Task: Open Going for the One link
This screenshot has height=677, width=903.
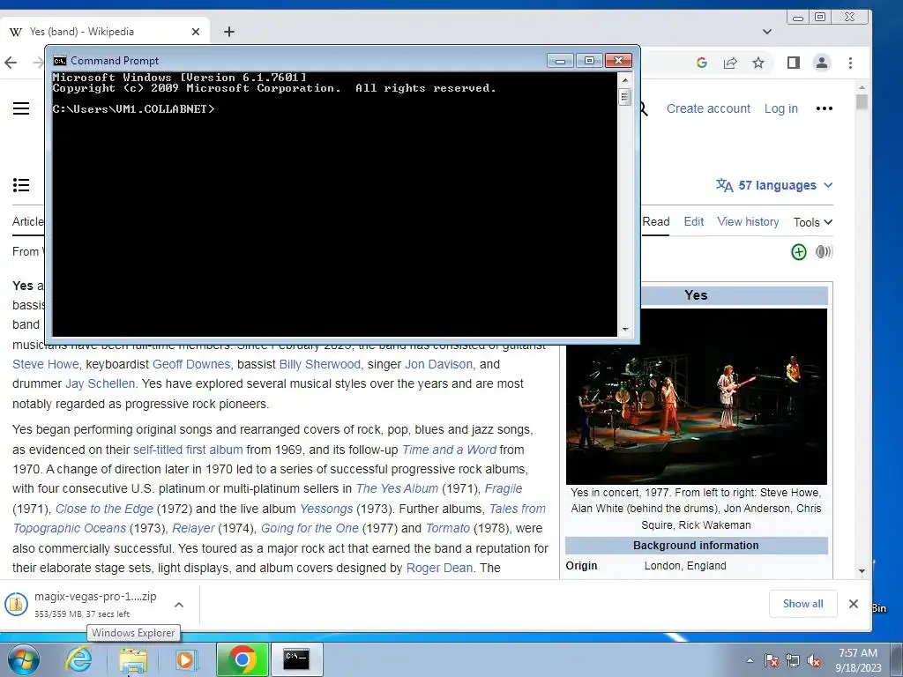Action: (x=310, y=529)
